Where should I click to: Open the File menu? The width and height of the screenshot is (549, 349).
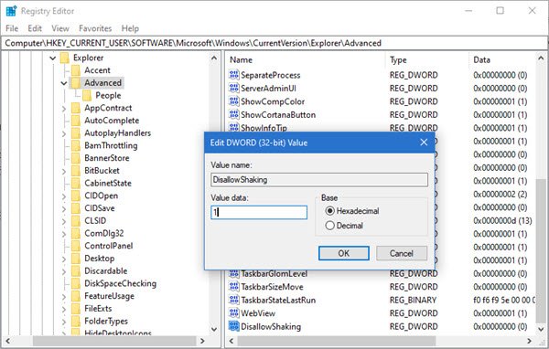coord(12,28)
